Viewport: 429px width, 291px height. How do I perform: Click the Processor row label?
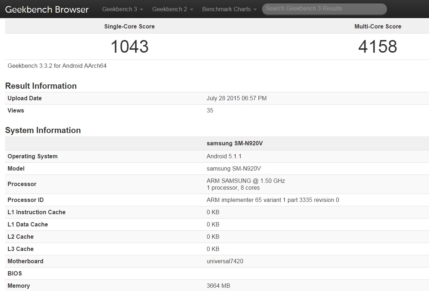[22, 184]
